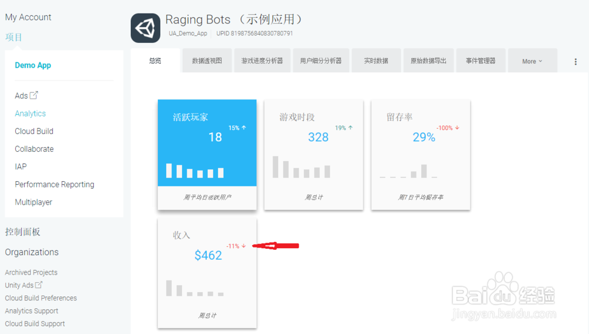The image size is (589, 334).
Task: Select the 活跃玩家 card title
Action: (190, 118)
